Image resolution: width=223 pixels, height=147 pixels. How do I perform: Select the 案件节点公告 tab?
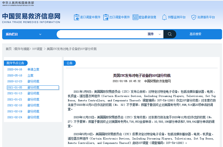(16, 63)
